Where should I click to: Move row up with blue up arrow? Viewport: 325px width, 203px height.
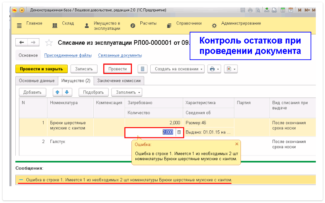58,92
